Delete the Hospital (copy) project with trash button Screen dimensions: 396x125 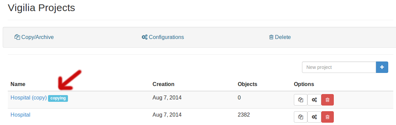[x=328, y=100]
